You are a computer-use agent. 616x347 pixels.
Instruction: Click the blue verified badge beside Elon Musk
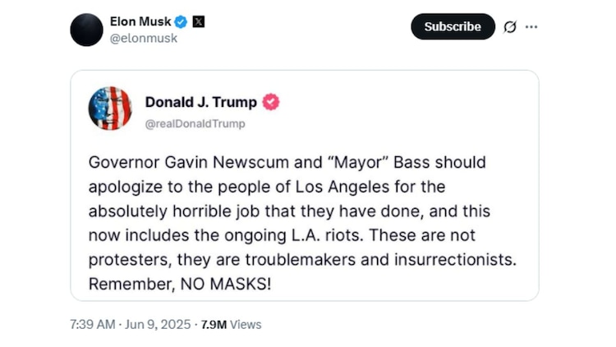(x=182, y=22)
